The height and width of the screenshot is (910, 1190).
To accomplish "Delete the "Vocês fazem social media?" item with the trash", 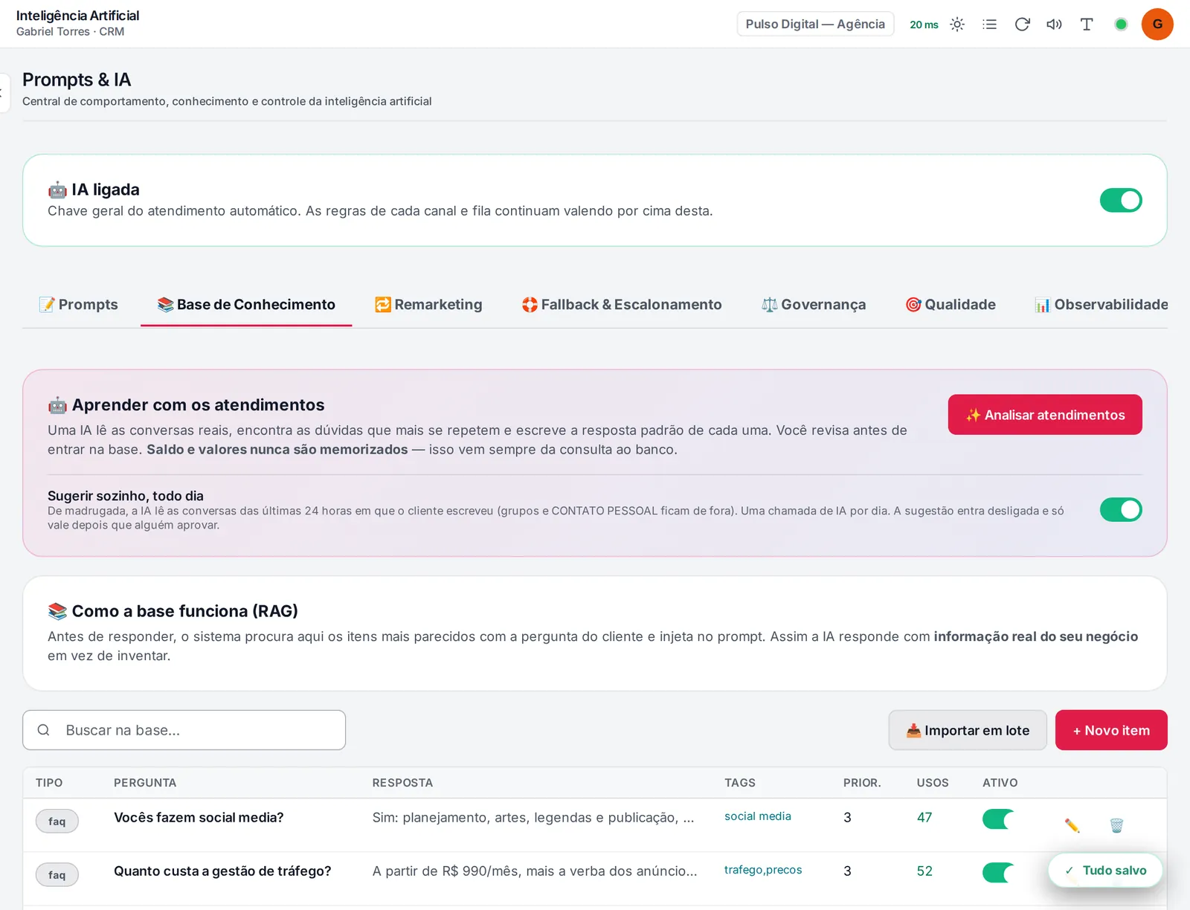I will coord(1116,825).
